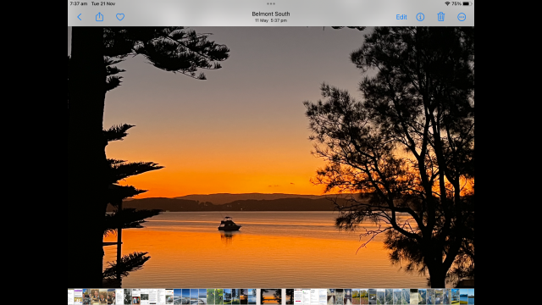Screen dimensions: 542x305
Task: Select the enlarged current sunset thumbnail in filmstrip
Action: [271, 297]
